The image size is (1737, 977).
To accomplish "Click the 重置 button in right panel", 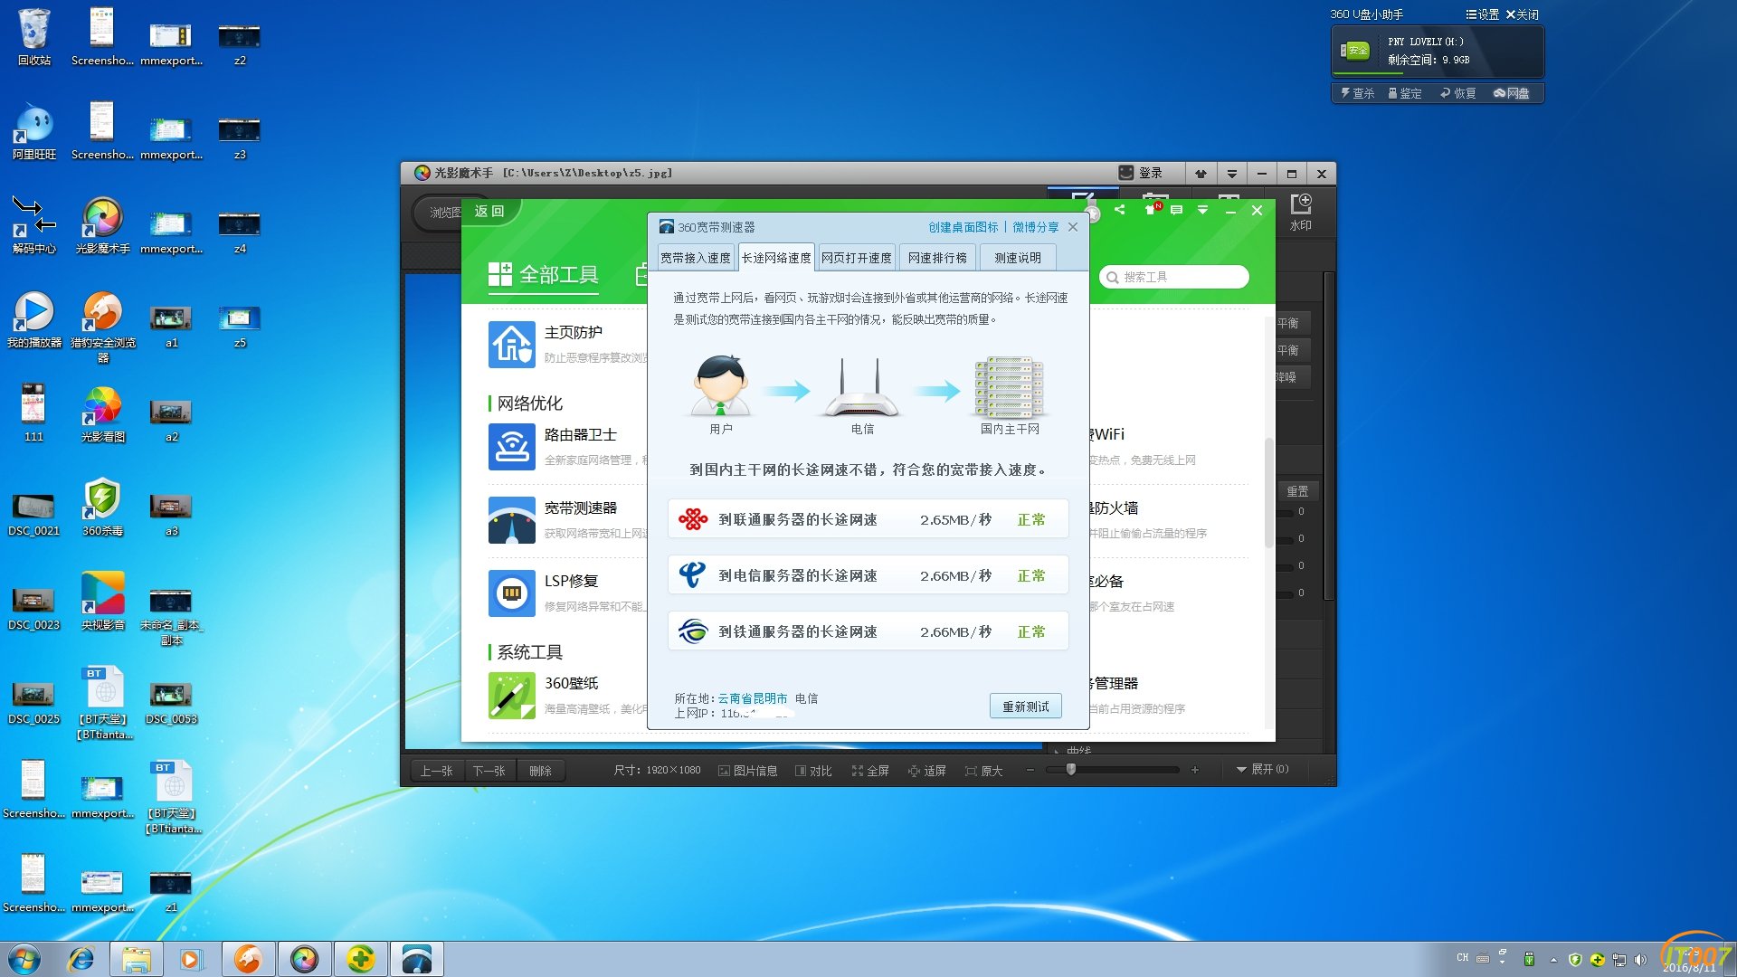I will coord(1297,491).
